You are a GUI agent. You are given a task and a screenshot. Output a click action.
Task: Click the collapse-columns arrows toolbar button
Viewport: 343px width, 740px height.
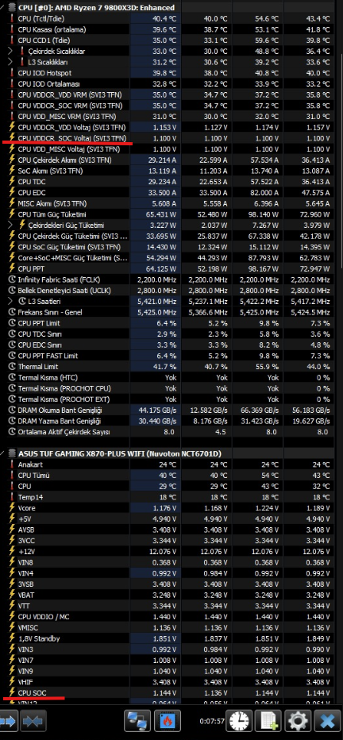tap(33, 722)
